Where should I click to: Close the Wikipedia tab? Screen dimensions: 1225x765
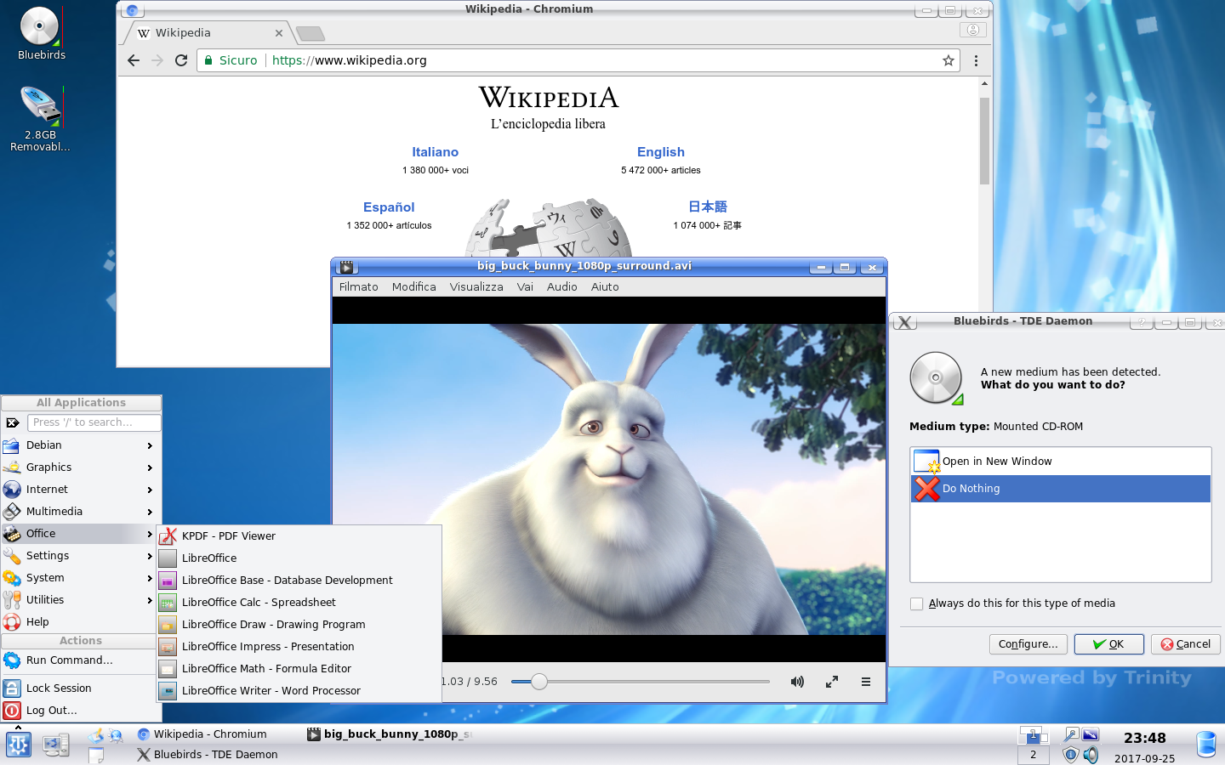279,33
